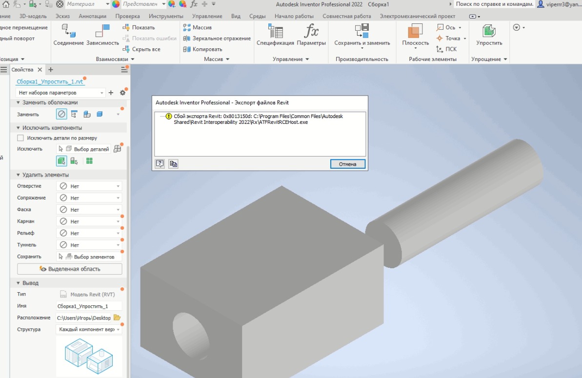Screen dimensions: 582x378
Task: Open the parameter set settings gear
Action: click(x=122, y=93)
